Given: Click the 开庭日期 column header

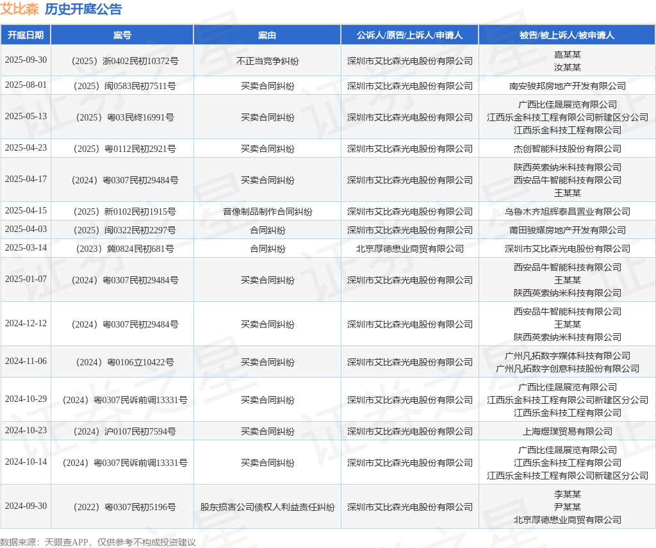Looking at the screenshot, I should 26,35.
